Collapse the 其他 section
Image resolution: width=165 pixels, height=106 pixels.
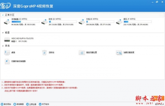tap(3, 46)
